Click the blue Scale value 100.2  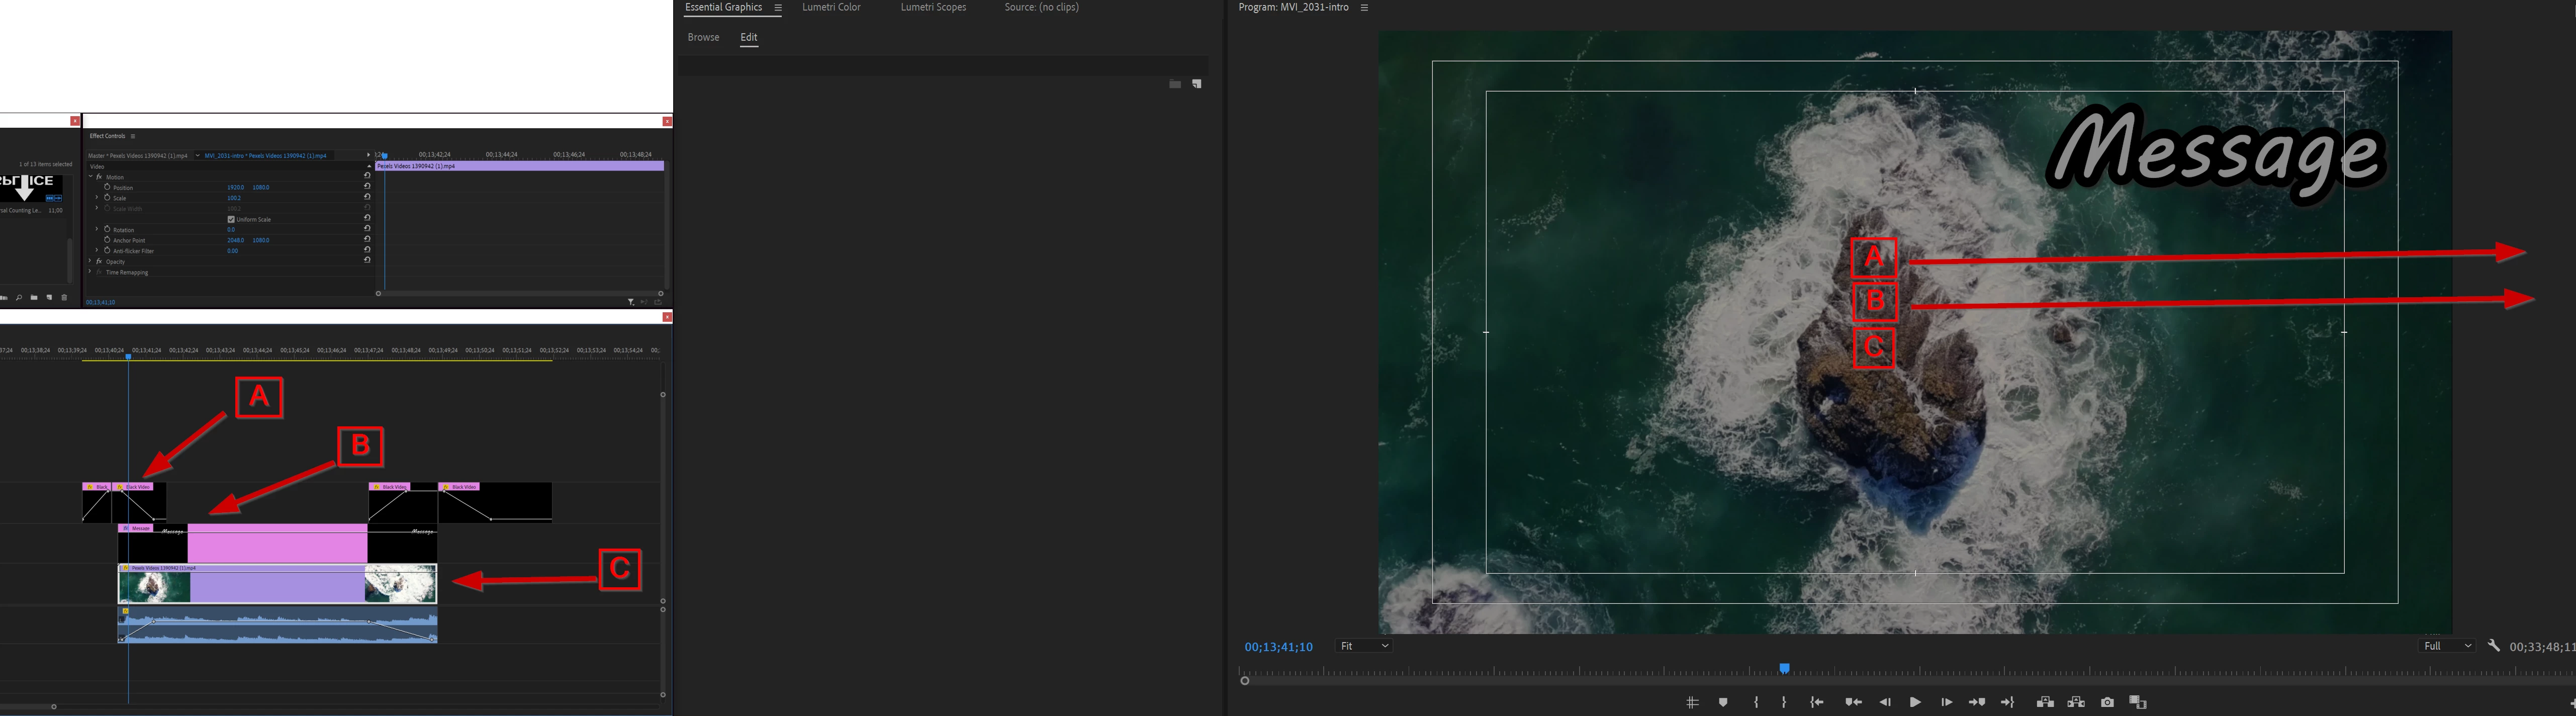tap(234, 198)
